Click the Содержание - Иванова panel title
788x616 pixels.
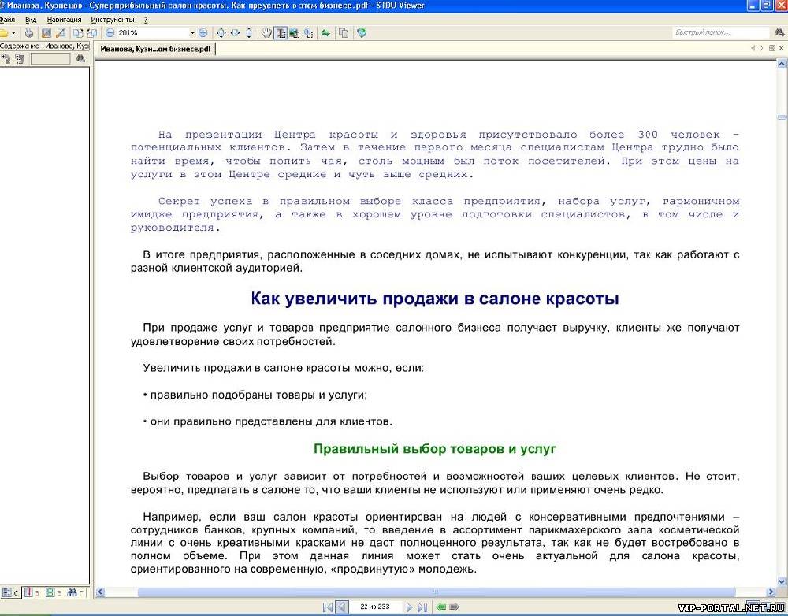point(45,46)
